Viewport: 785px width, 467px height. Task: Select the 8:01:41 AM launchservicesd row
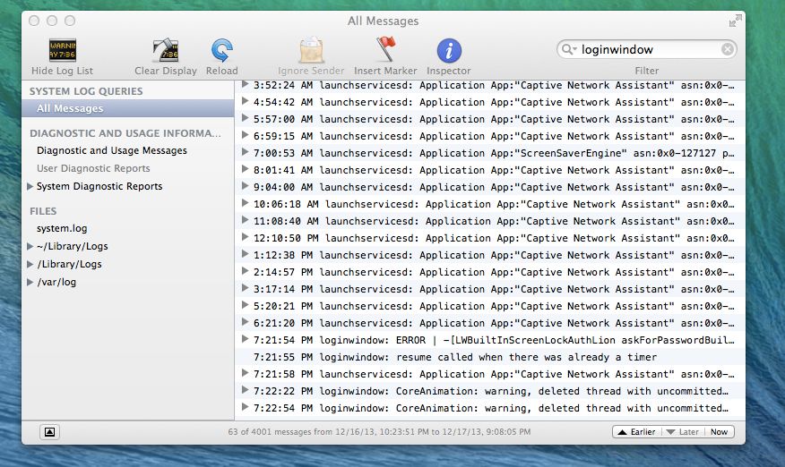[x=489, y=170]
